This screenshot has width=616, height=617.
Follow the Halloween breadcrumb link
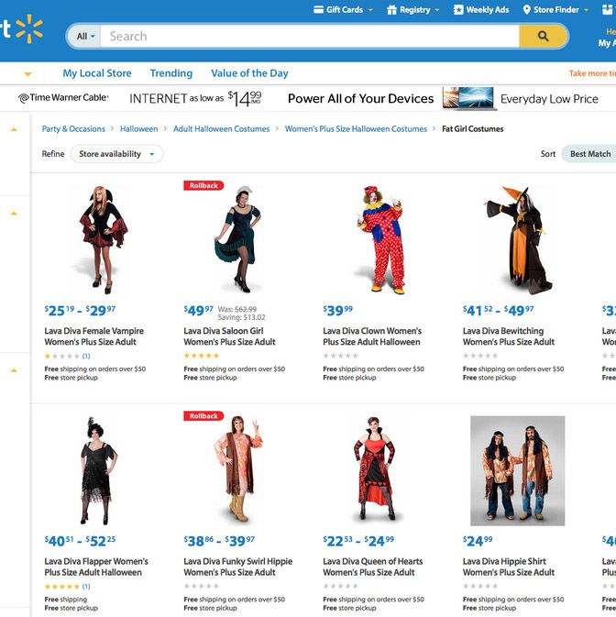point(138,129)
